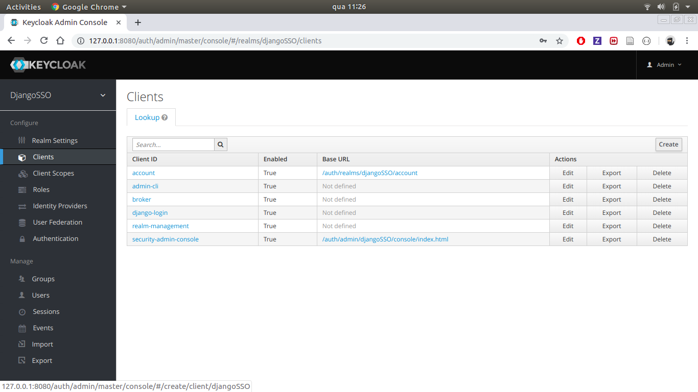Open the admin-cli client link

tap(145, 186)
